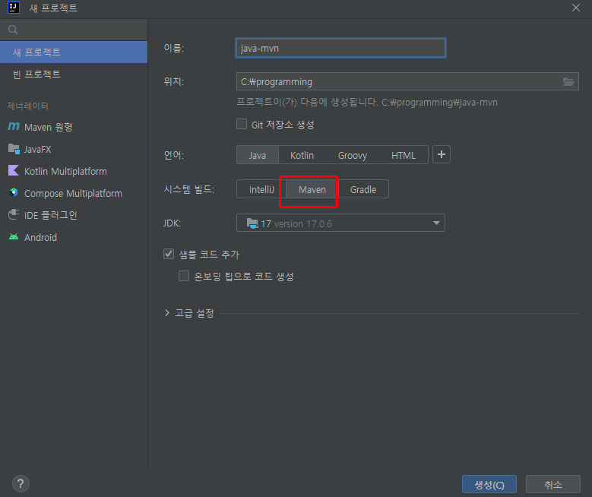Select Maven 원형 generator
The height and width of the screenshot is (497, 592).
tap(74, 127)
